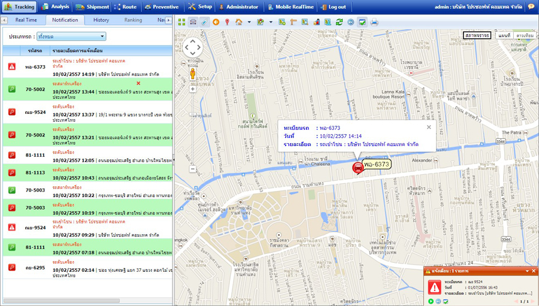The width and height of the screenshot is (539, 306).
Task: Open the Setup menu
Action: click(200, 7)
